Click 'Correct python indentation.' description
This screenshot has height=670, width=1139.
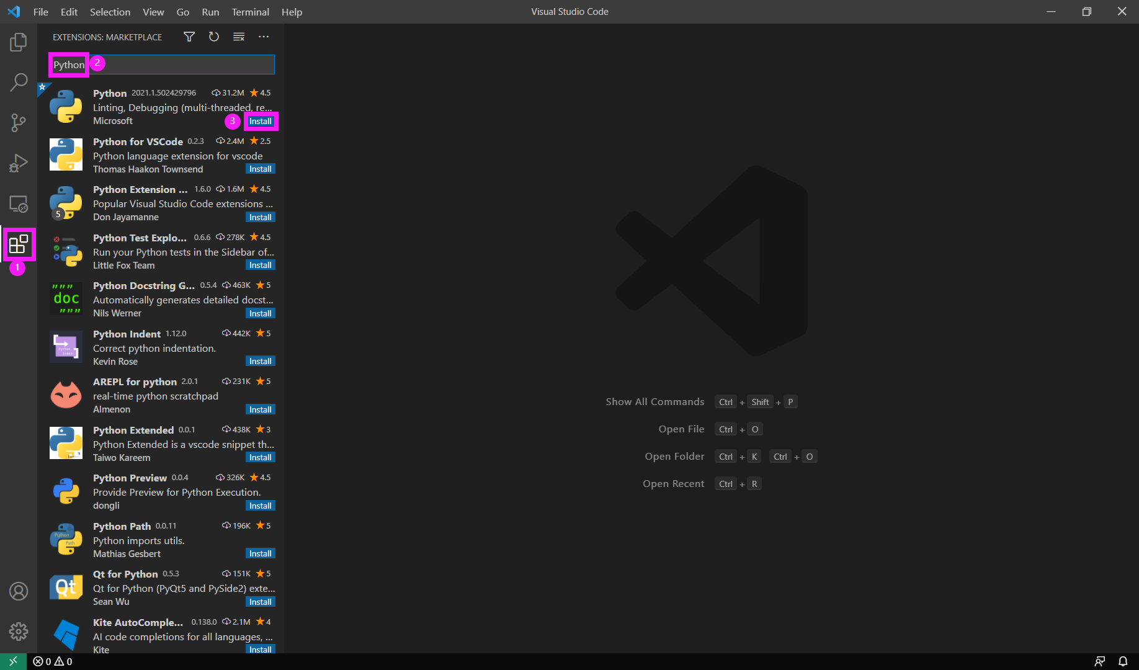point(154,348)
